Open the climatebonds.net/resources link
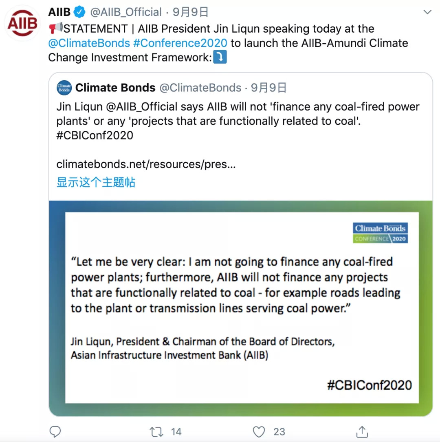 [146, 164]
